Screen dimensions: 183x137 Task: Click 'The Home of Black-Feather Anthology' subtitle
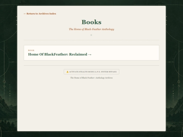[91, 29]
